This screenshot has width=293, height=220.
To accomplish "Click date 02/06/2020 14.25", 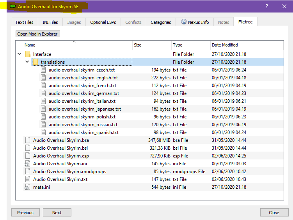I will (229, 156).
